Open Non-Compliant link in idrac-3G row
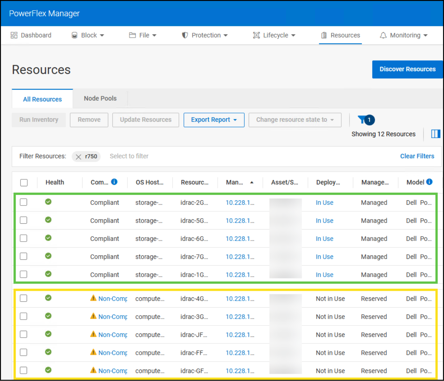Viewport: 444px width, 381px height. click(x=113, y=317)
